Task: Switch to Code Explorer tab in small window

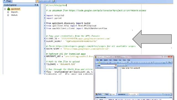Action: (113, 94)
